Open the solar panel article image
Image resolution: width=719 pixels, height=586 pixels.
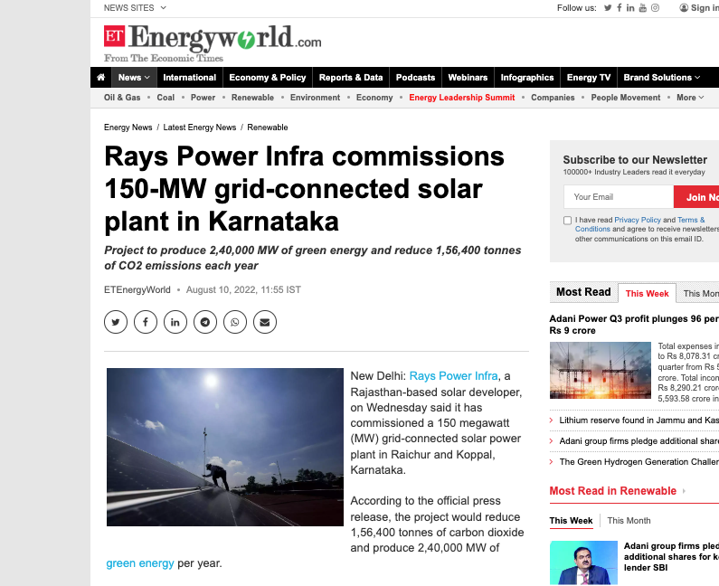pos(224,447)
